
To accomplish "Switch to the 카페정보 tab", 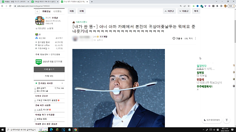I will [x=46, y=11].
